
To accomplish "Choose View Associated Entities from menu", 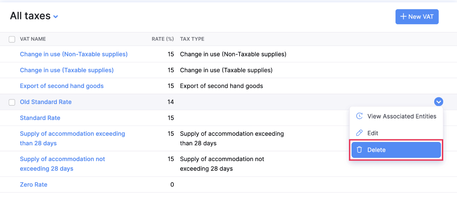I will 402,116.
